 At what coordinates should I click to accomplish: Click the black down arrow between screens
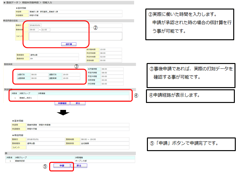[63, 112]
